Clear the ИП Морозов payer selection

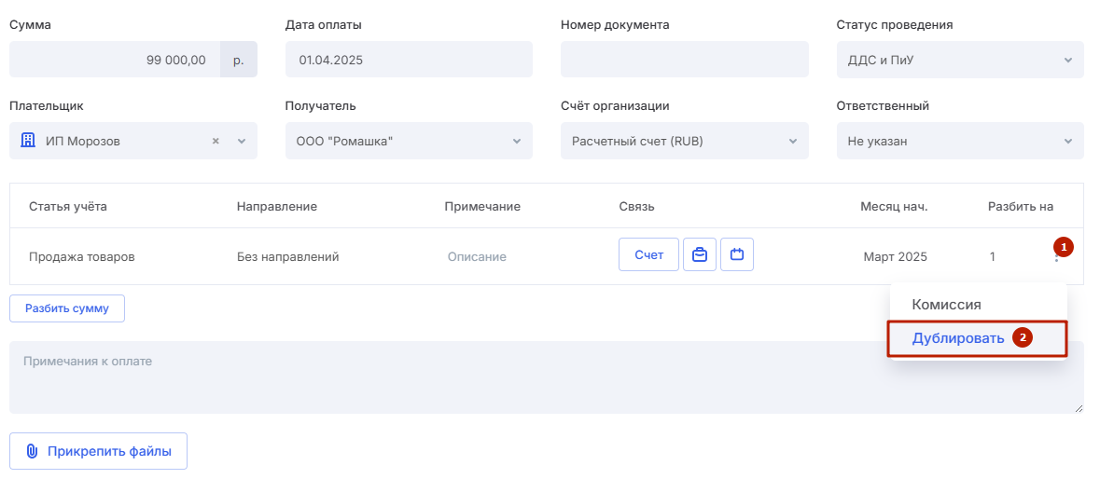pyautogui.click(x=216, y=141)
